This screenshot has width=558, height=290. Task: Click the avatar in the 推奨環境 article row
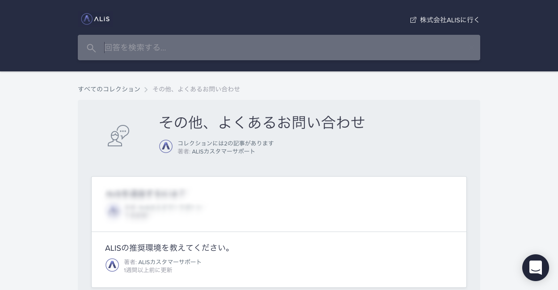pos(112,265)
